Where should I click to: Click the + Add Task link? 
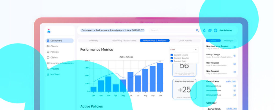(231, 108)
